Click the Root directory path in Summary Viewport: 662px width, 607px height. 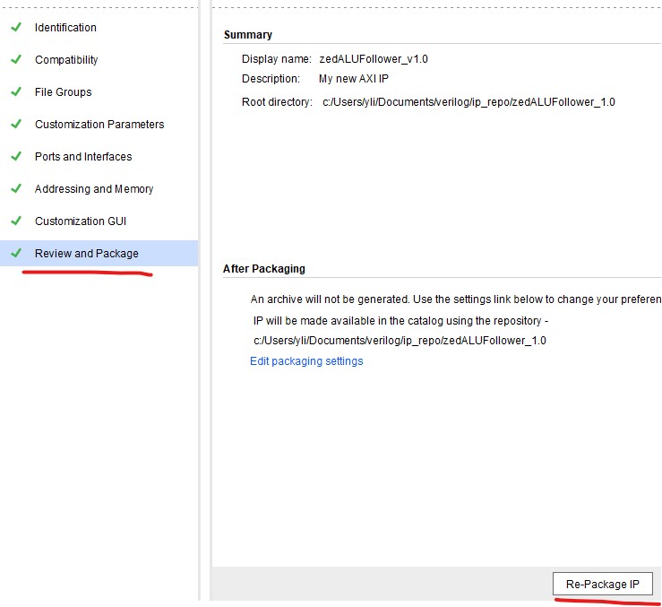pyautogui.click(x=469, y=102)
